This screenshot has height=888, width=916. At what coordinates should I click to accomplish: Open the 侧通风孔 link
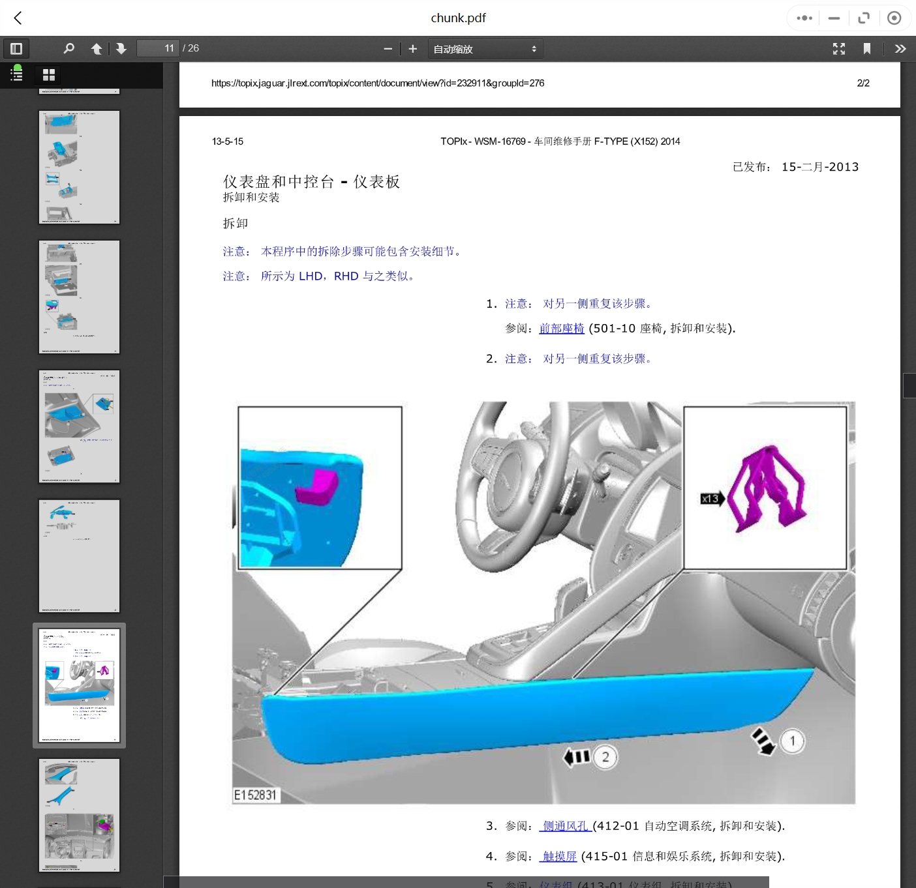click(565, 826)
